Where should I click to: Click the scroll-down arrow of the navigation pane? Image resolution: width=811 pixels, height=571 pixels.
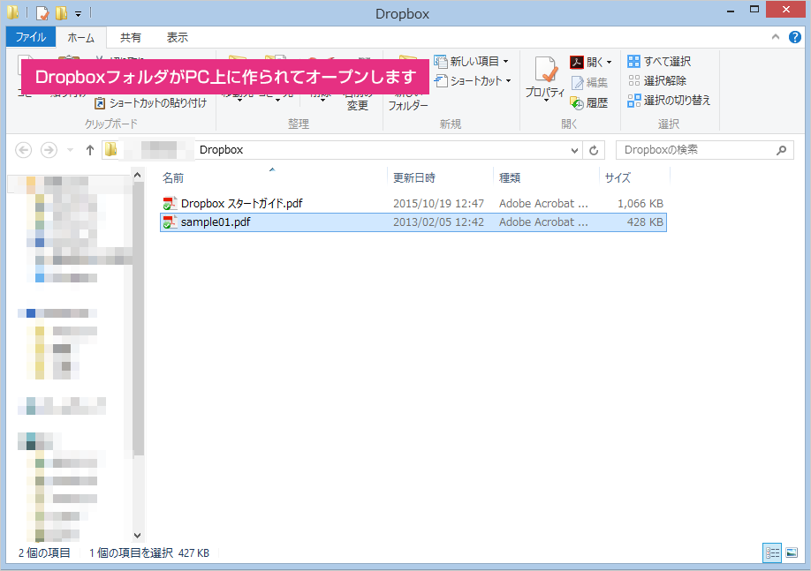[x=138, y=536]
